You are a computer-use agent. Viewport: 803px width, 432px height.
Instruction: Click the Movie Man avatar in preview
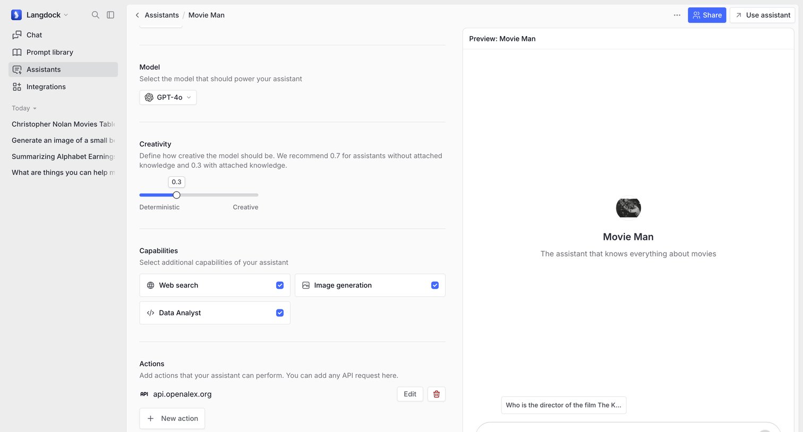pos(628,208)
